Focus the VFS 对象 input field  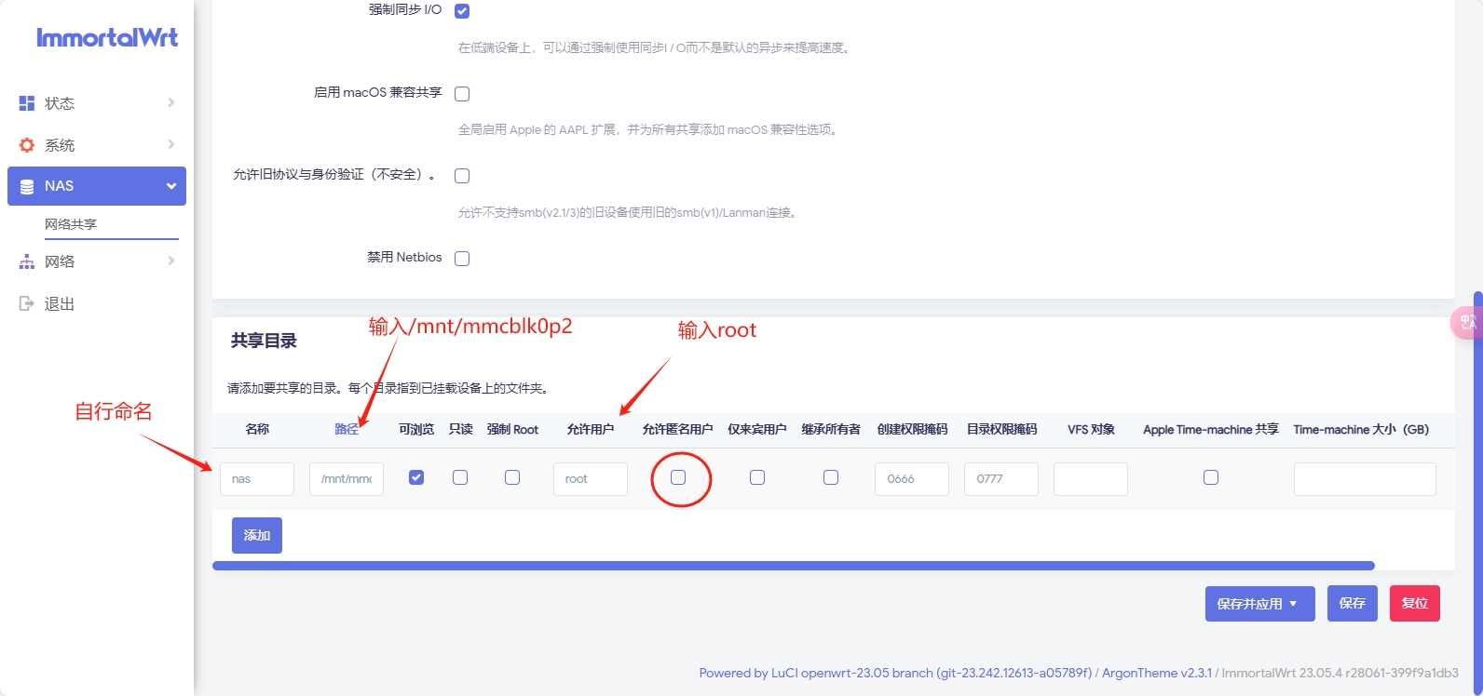(x=1091, y=479)
